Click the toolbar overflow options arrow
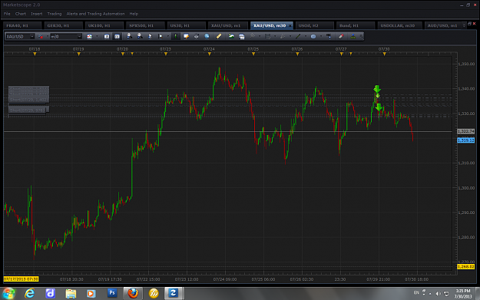Image resolution: width=480 pixels, height=300 pixels. pyautogui.click(x=361, y=36)
